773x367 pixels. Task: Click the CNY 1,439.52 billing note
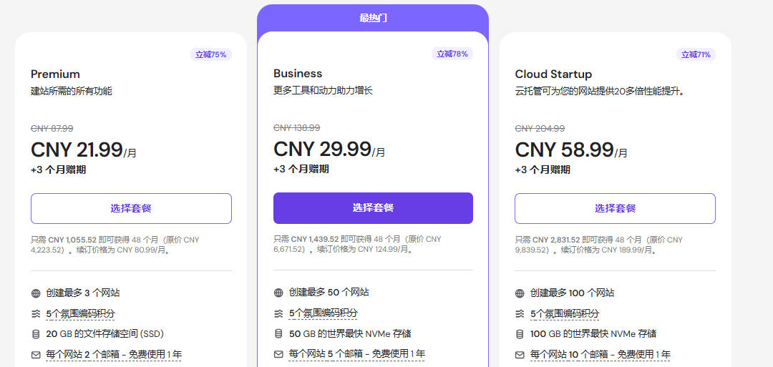(x=357, y=244)
